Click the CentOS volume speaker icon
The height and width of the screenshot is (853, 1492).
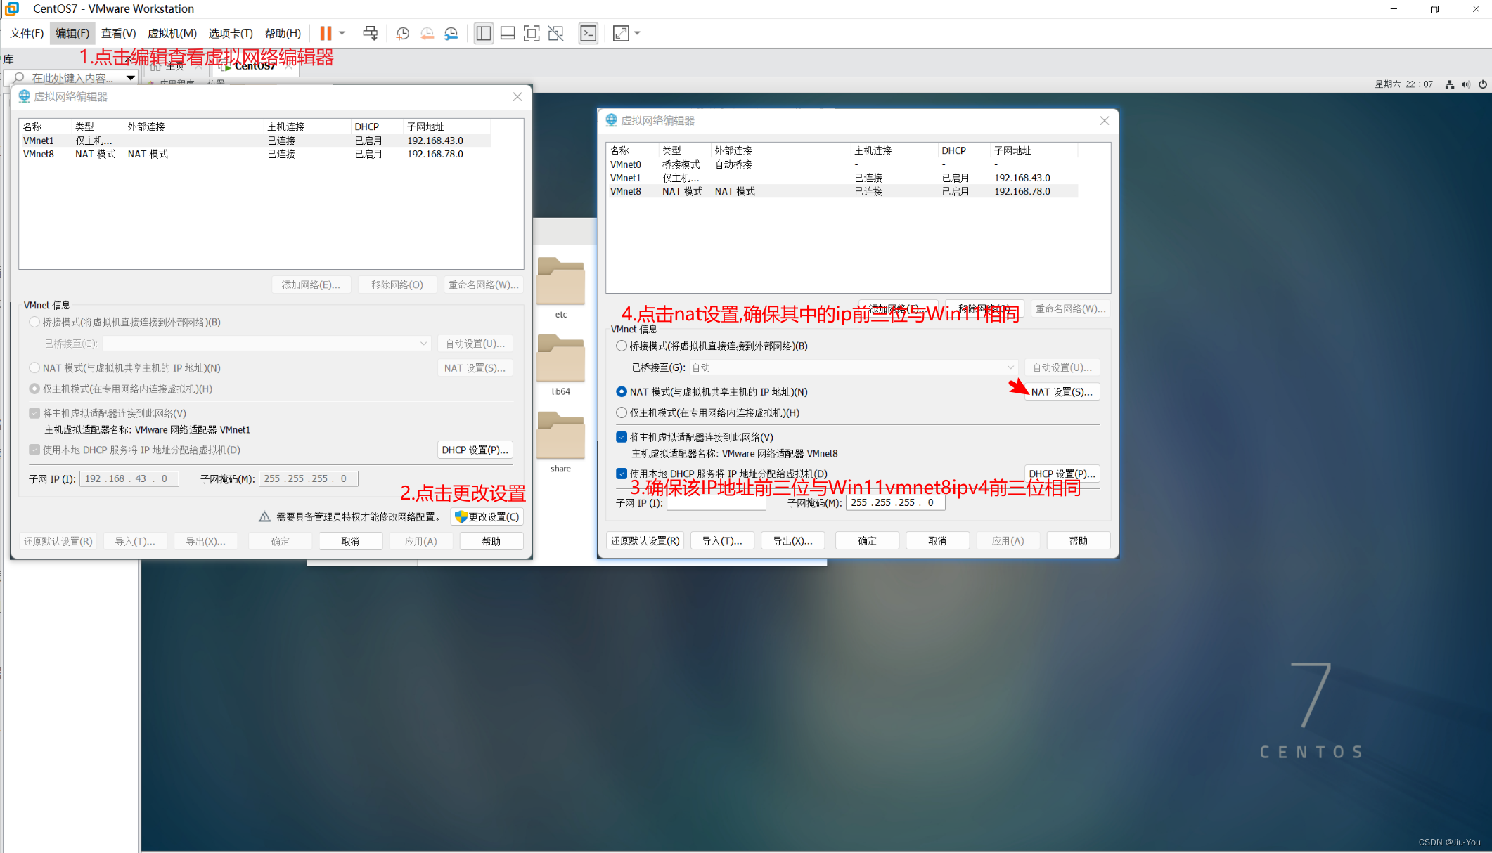coord(1466,84)
